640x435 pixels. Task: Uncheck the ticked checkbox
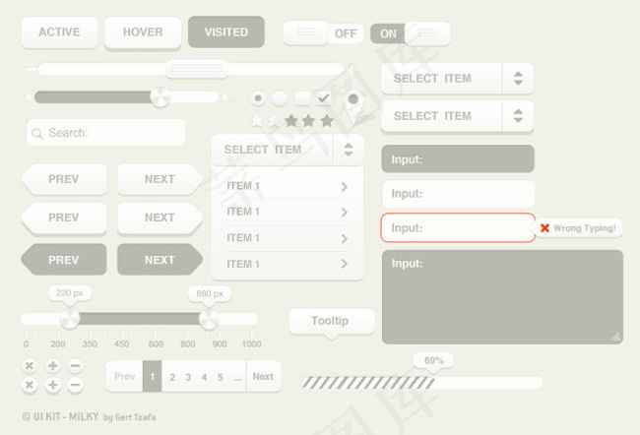pyautogui.click(x=323, y=98)
